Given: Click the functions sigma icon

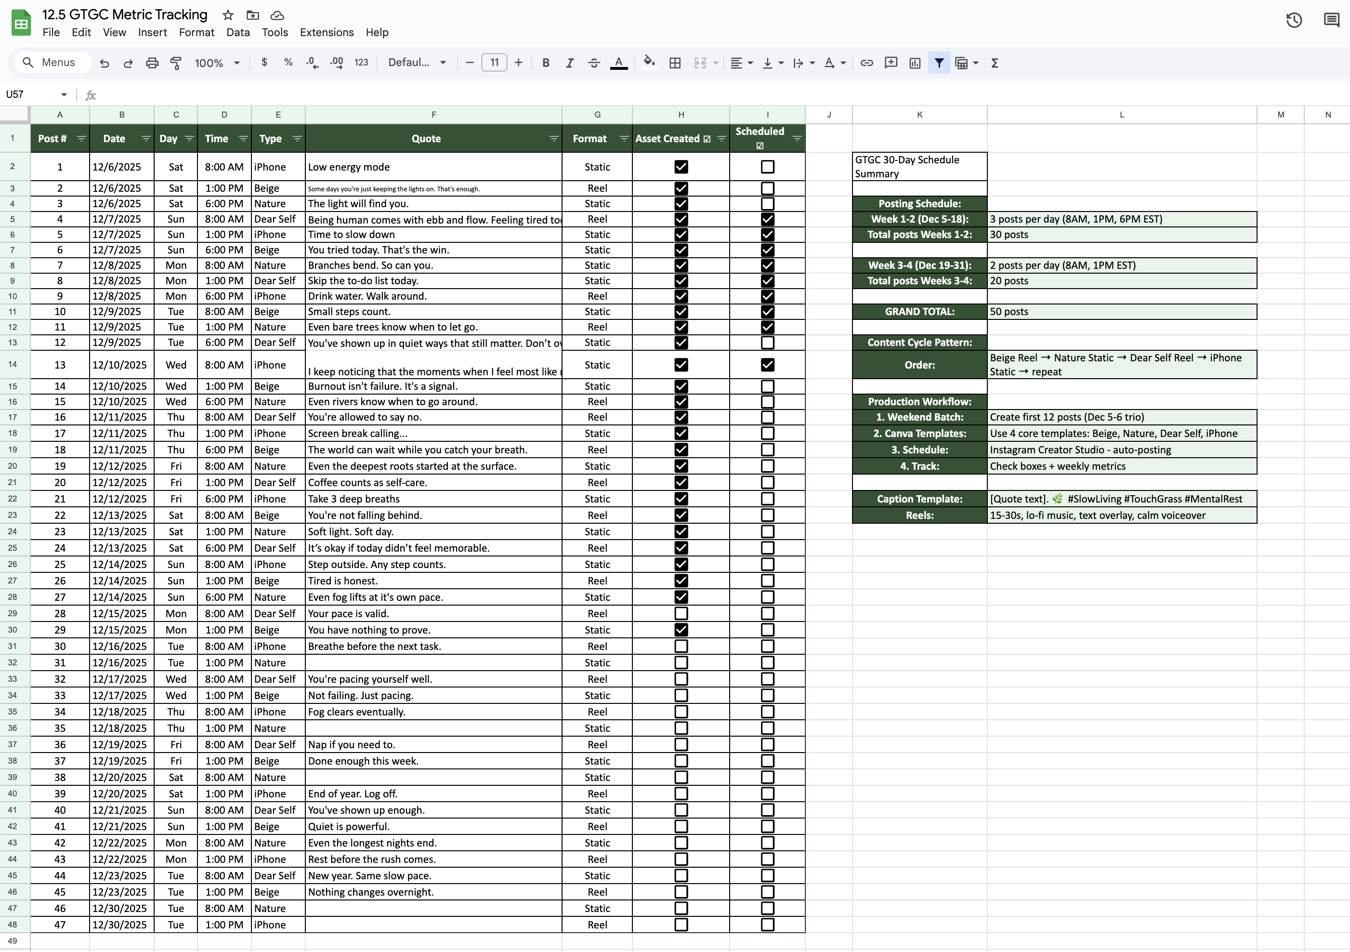Looking at the screenshot, I should (994, 63).
